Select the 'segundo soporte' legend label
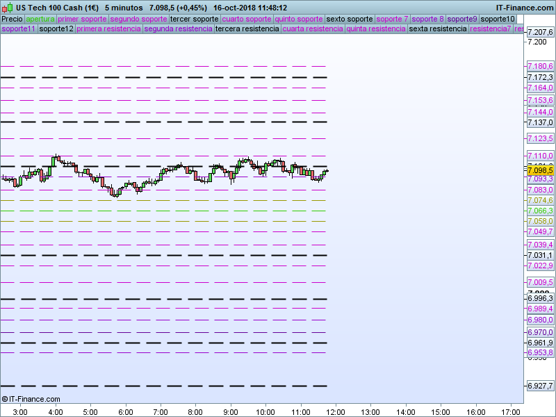The width and height of the screenshot is (556, 417). 138,19
